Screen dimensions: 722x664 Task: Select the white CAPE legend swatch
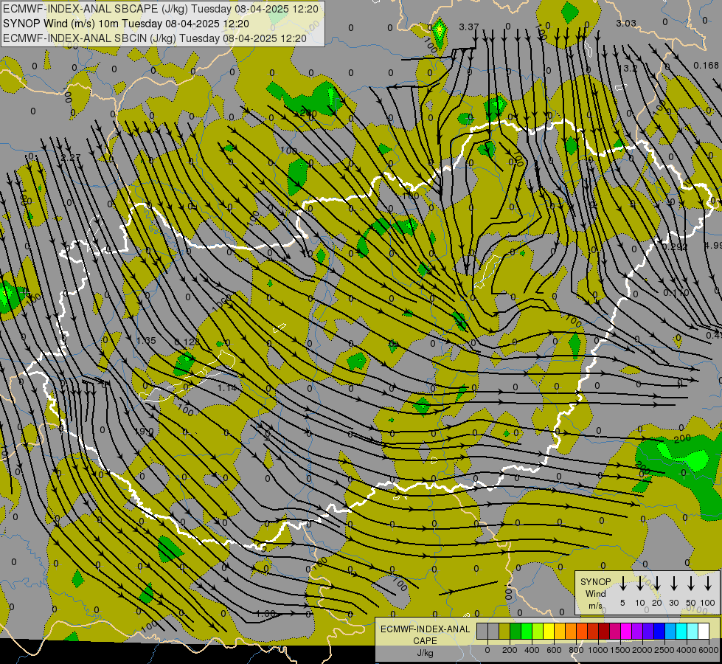(x=704, y=631)
